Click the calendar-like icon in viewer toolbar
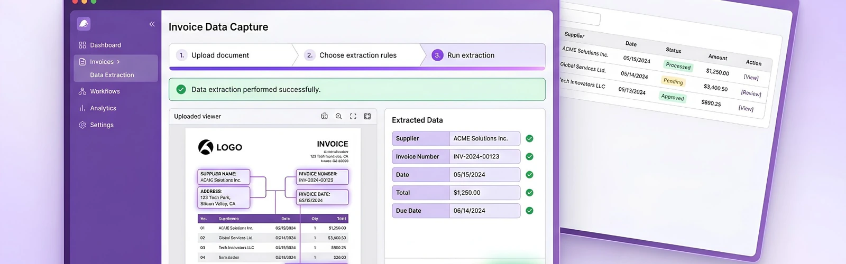Screen dimensions: 846x264 324,116
